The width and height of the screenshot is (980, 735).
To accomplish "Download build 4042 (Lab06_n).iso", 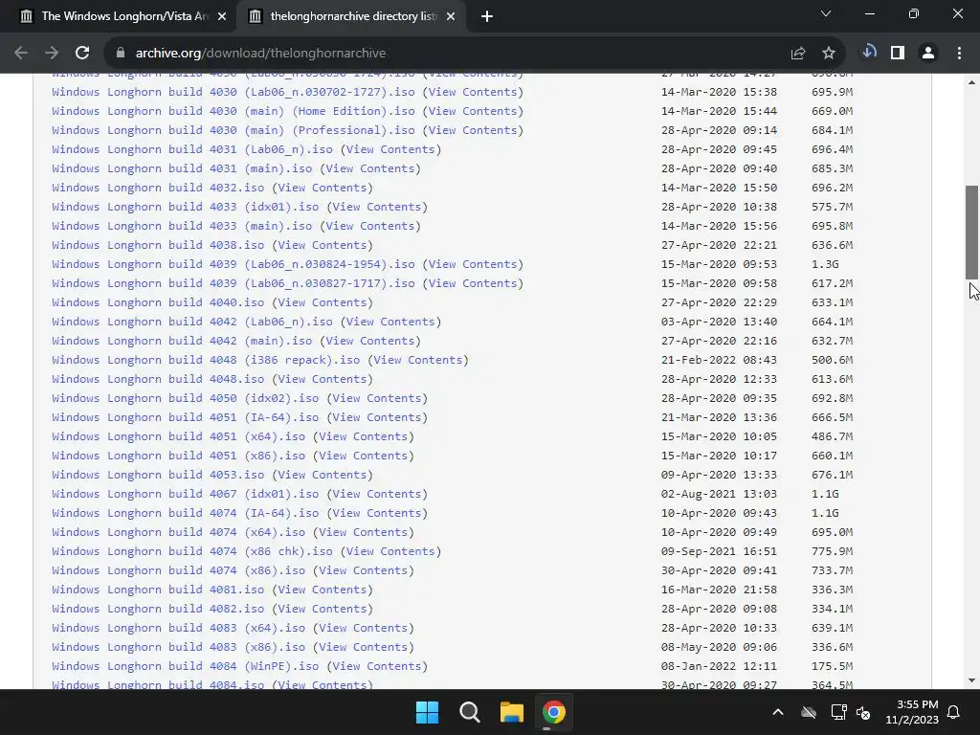I will [191, 322].
